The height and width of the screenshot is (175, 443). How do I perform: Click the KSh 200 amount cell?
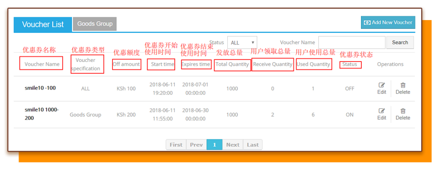tap(126, 115)
